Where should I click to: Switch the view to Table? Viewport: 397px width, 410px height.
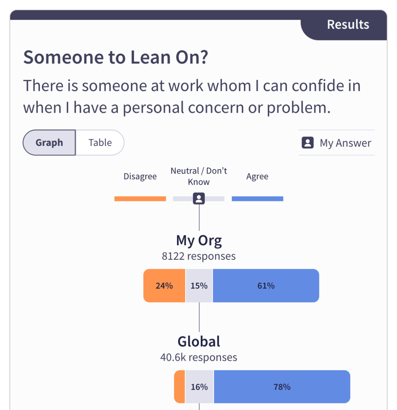click(100, 143)
